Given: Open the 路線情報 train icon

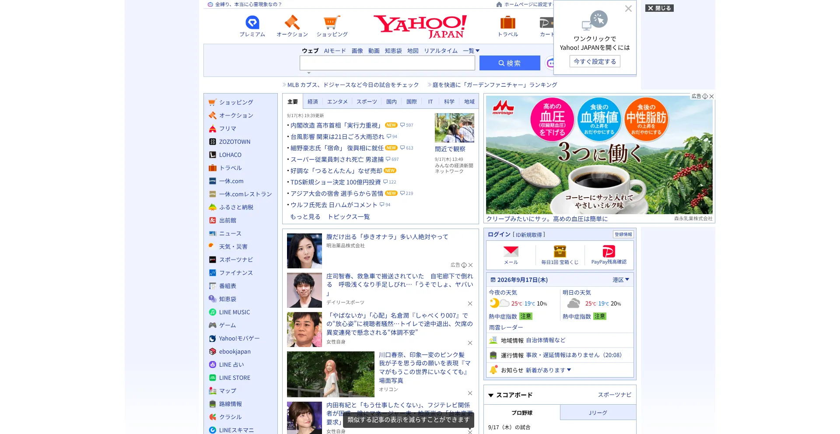Looking at the screenshot, I should [x=213, y=404].
